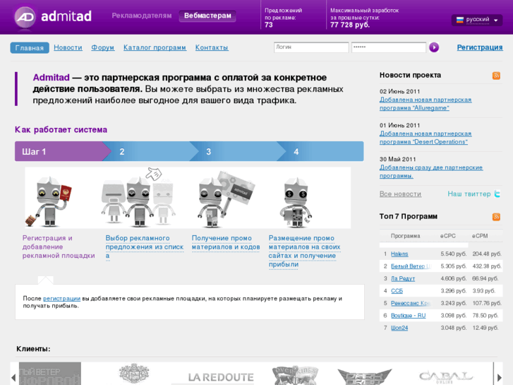Click the '5.540 руб.' eCPC value

coord(454,254)
